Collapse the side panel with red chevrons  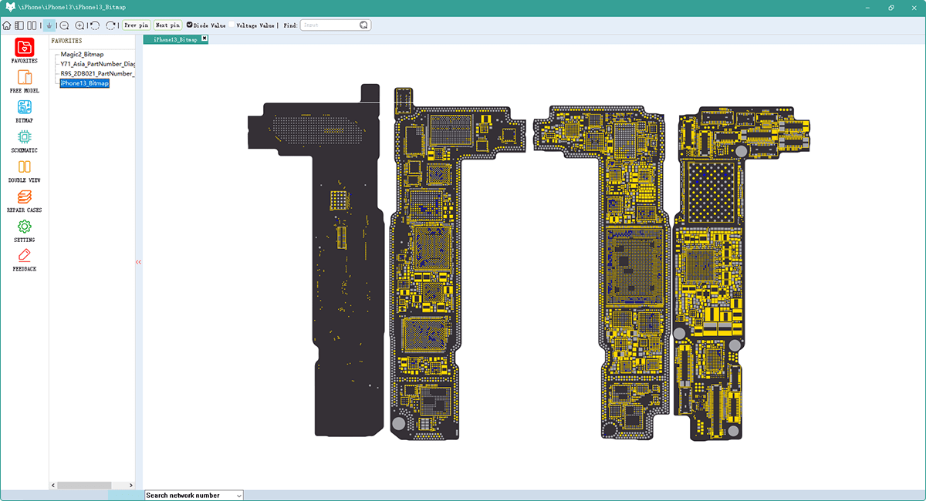pos(139,262)
